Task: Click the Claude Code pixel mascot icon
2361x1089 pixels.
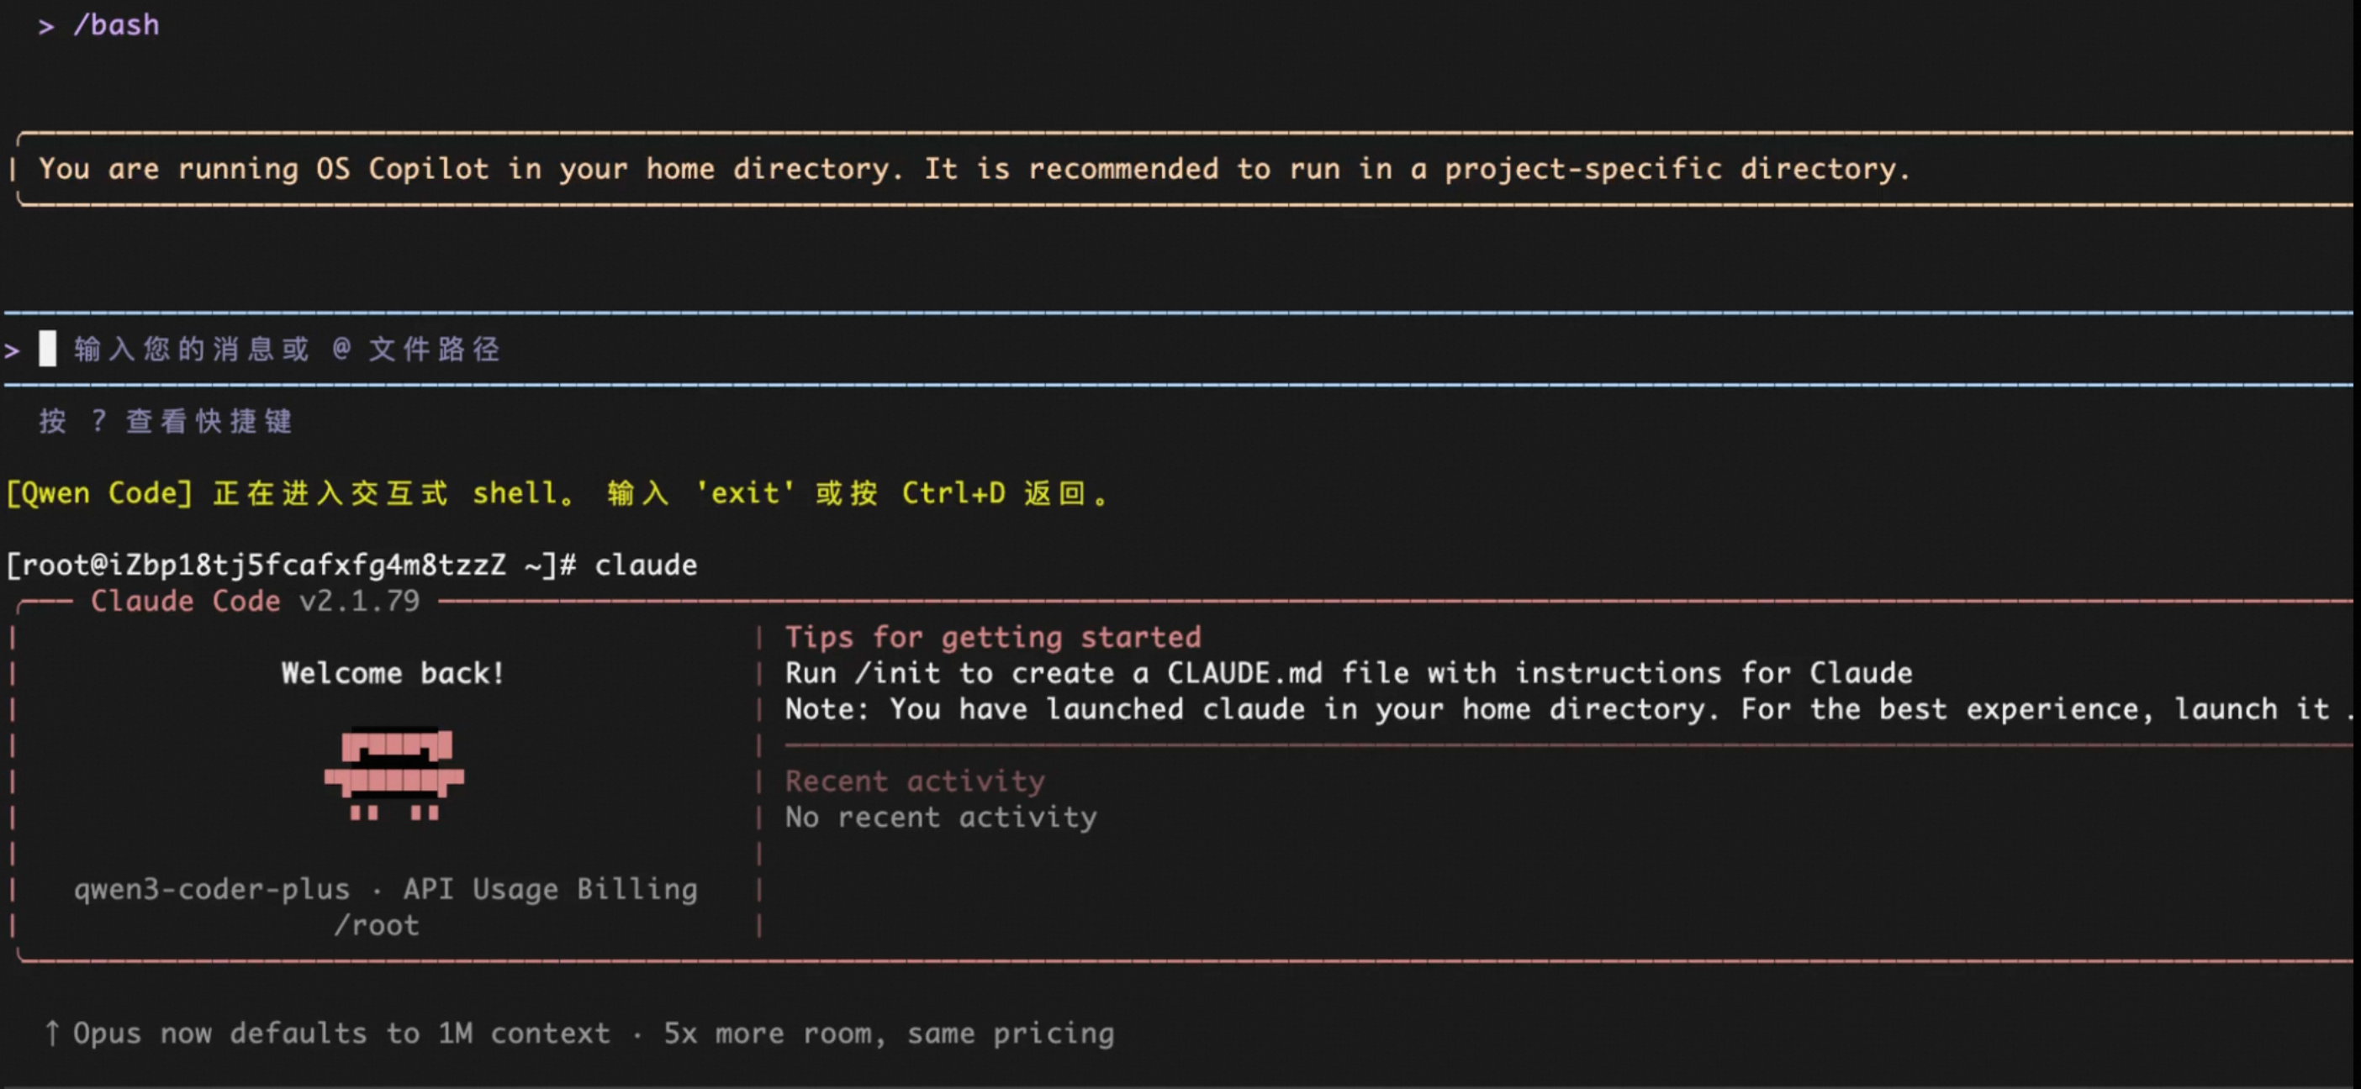Action: [394, 774]
